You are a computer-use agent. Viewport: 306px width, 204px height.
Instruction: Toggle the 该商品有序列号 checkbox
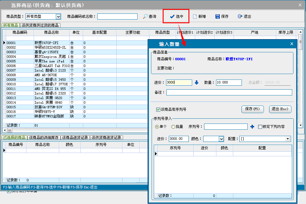coord(158,109)
